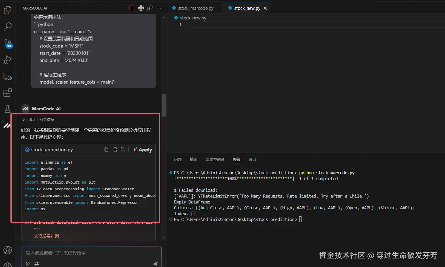
Task: Open MarsCode AI settings gear
Action: (x=141, y=8)
